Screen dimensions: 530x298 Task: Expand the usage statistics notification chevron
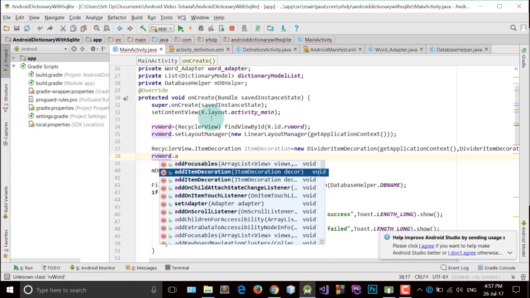tap(510, 253)
